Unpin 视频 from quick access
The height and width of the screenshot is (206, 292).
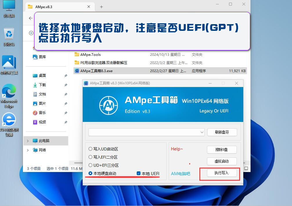click(66, 122)
